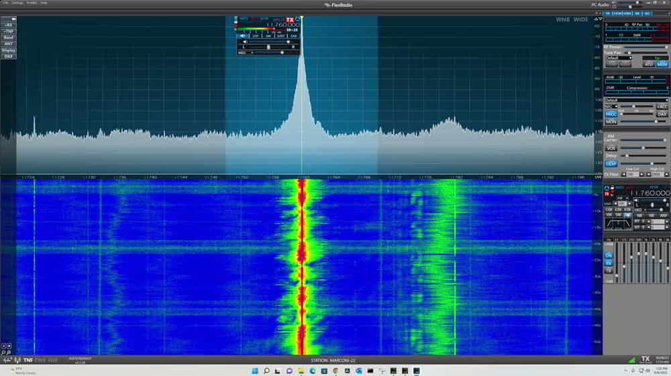Toggle FDX full duplex in status bar
671x376 pixels.
(x=52, y=360)
